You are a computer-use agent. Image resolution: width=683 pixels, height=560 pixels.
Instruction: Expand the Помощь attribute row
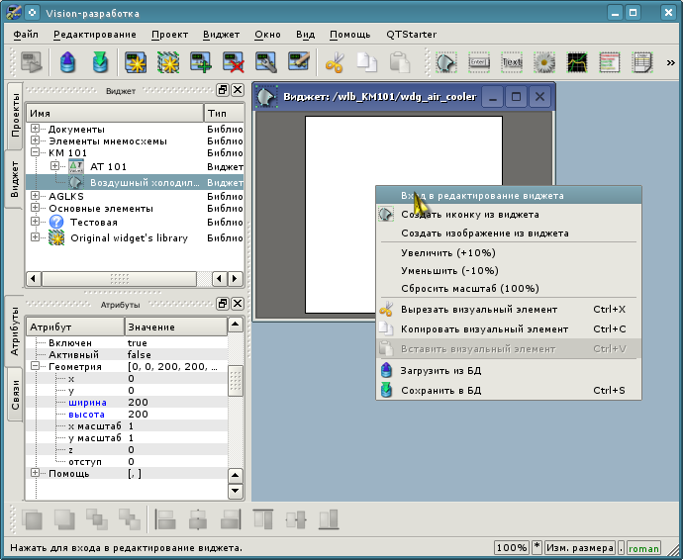[x=35, y=473]
